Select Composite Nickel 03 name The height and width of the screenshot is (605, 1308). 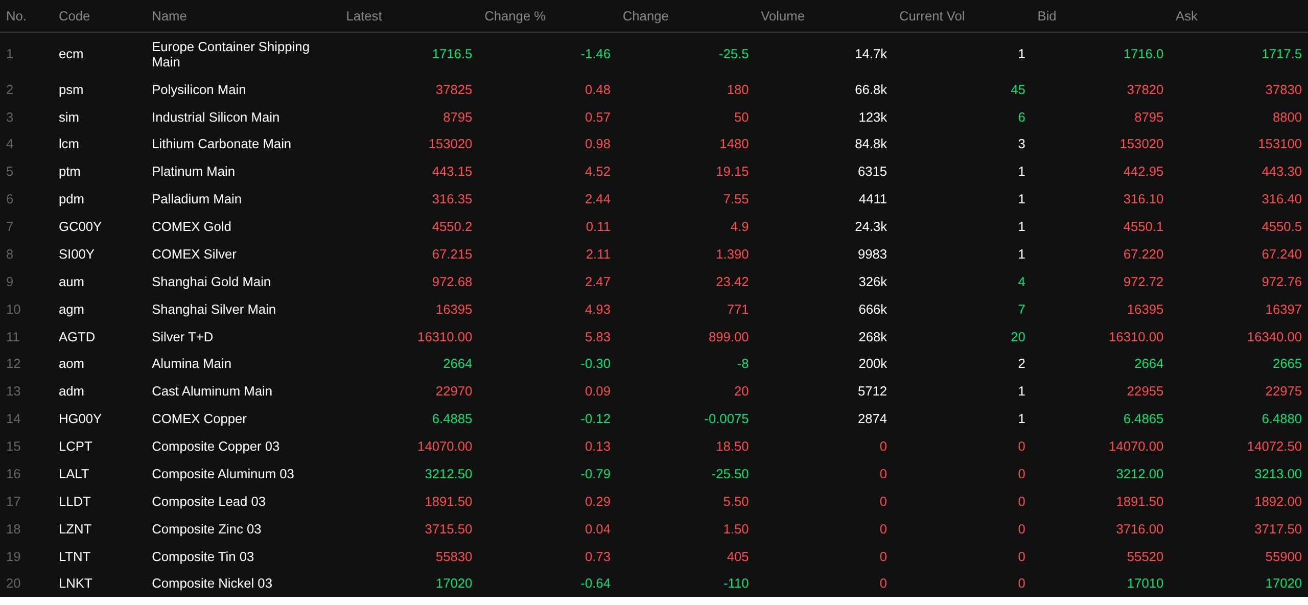(x=212, y=584)
